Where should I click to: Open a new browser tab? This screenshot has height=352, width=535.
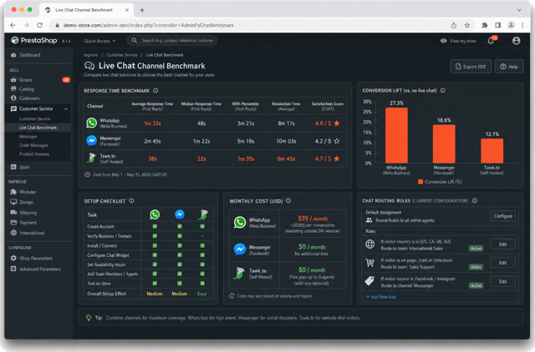pyautogui.click(x=142, y=10)
